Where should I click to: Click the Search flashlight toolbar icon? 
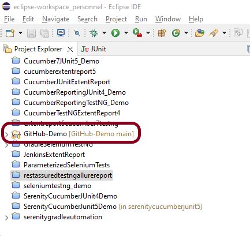(214, 33)
